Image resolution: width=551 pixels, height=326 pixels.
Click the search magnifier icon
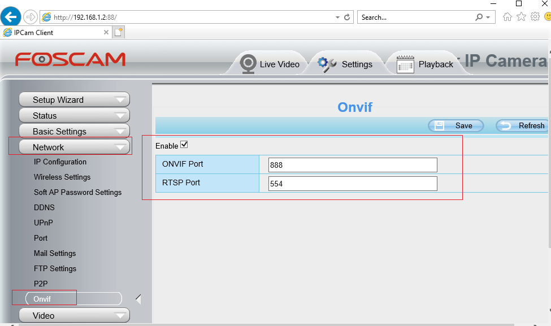(x=479, y=17)
